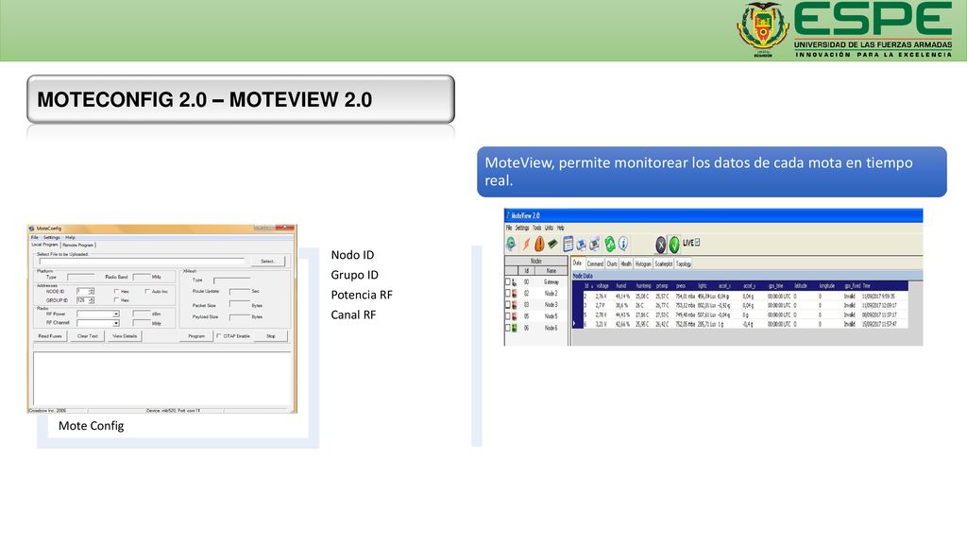Toggle the Auto Inc checkbox in MoteConfig
Screen dimensions: 967x544
(146, 291)
